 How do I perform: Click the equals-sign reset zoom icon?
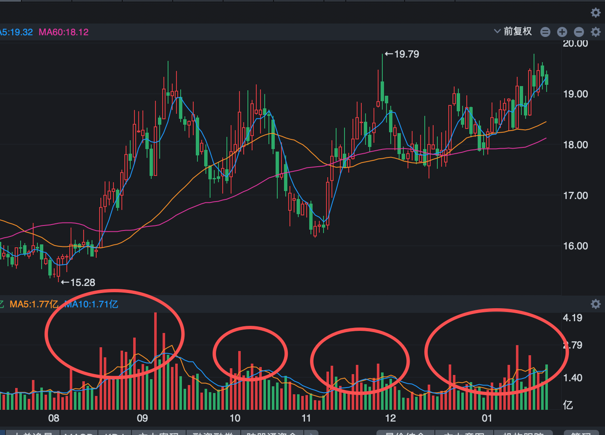coord(545,32)
